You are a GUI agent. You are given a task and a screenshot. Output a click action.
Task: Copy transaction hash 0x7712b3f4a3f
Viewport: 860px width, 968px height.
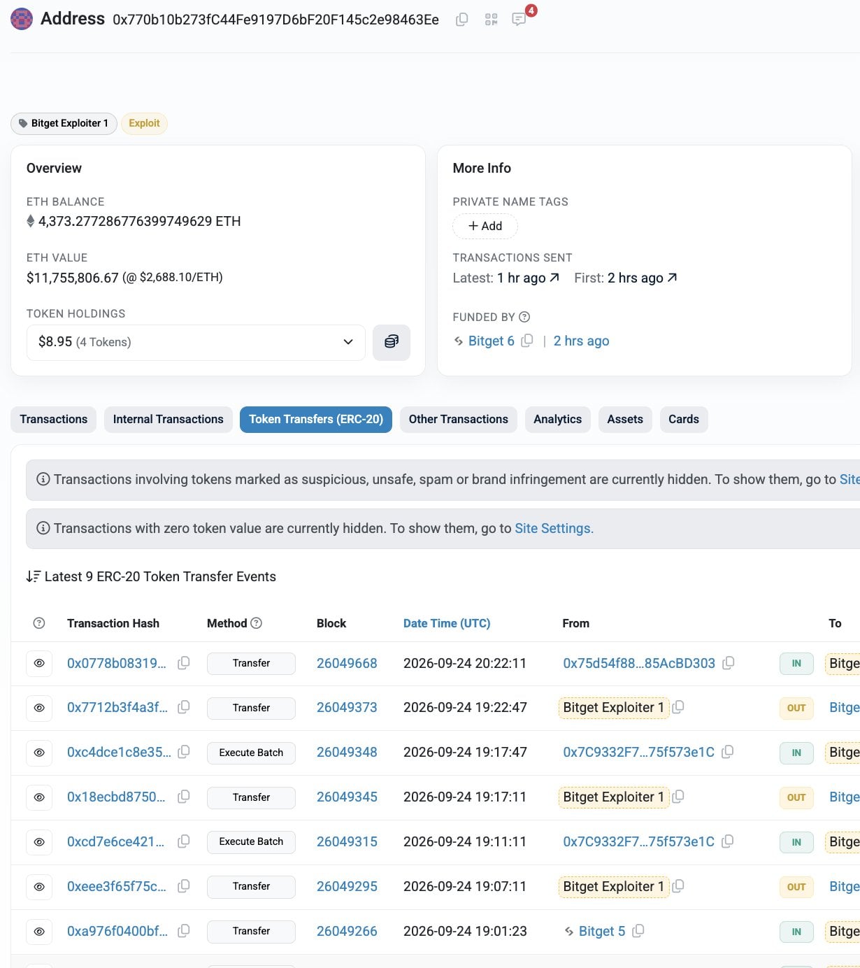[184, 707]
